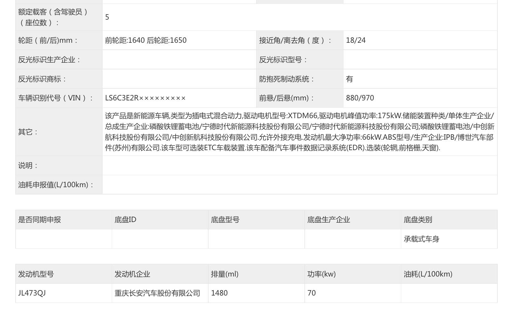The width and height of the screenshot is (506, 318).
Task: Click the ABS value "有"
Action: (x=349, y=79)
